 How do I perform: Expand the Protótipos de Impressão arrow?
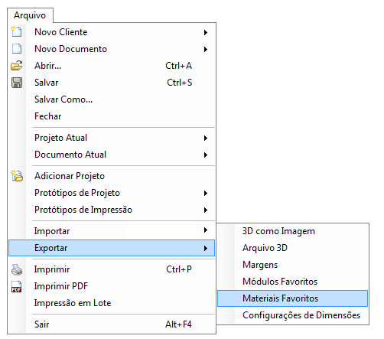(x=206, y=210)
